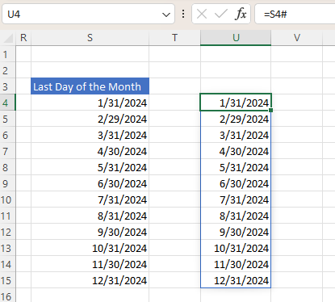Click the formula bar containing =S4#

pyautogui.click(x=295, y=14)
